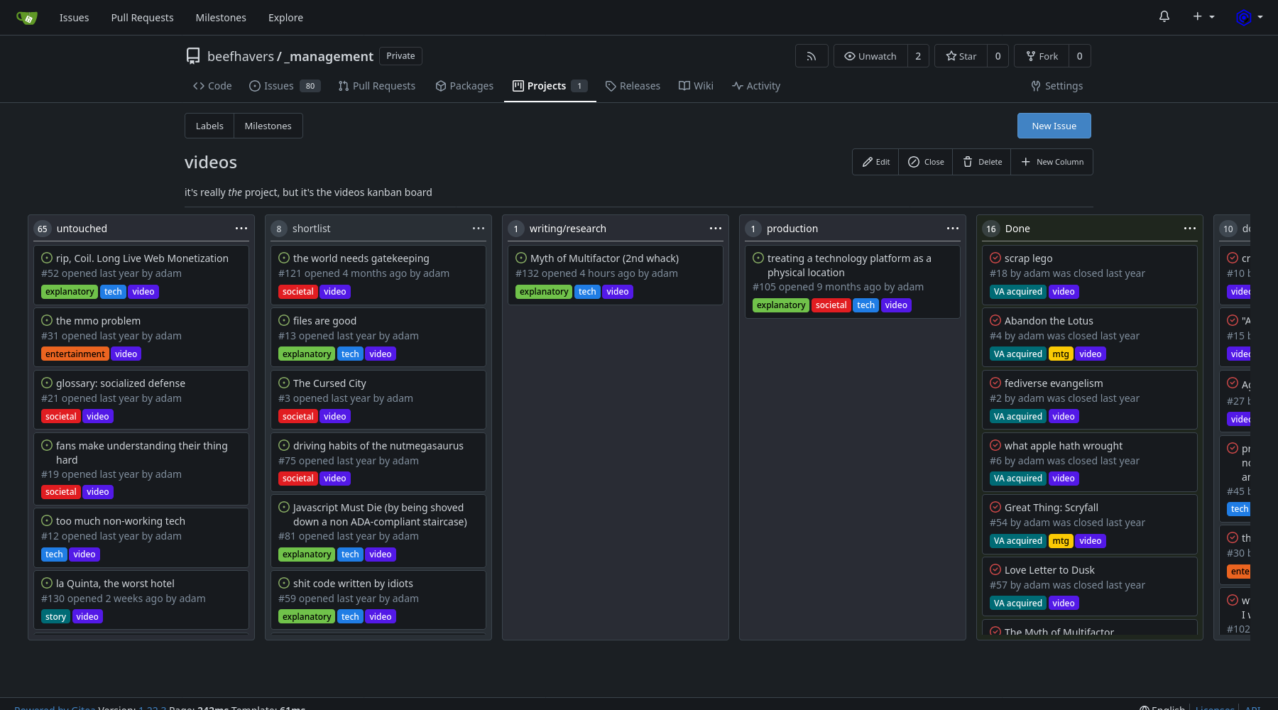Switch to the Issues tab
Viewport: 1278px width, 710px height.
[278, 86]
